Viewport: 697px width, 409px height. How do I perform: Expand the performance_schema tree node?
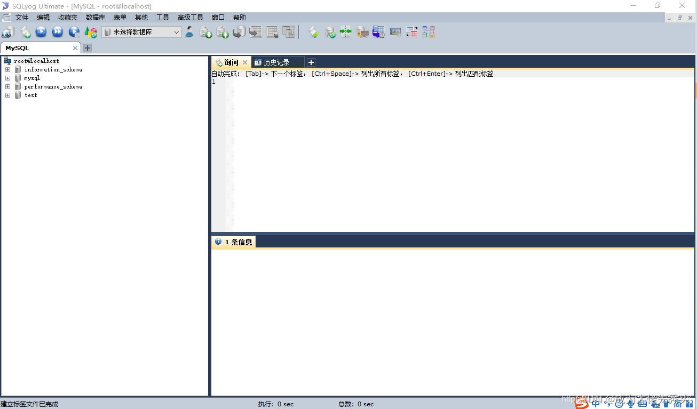click(7, 86)
